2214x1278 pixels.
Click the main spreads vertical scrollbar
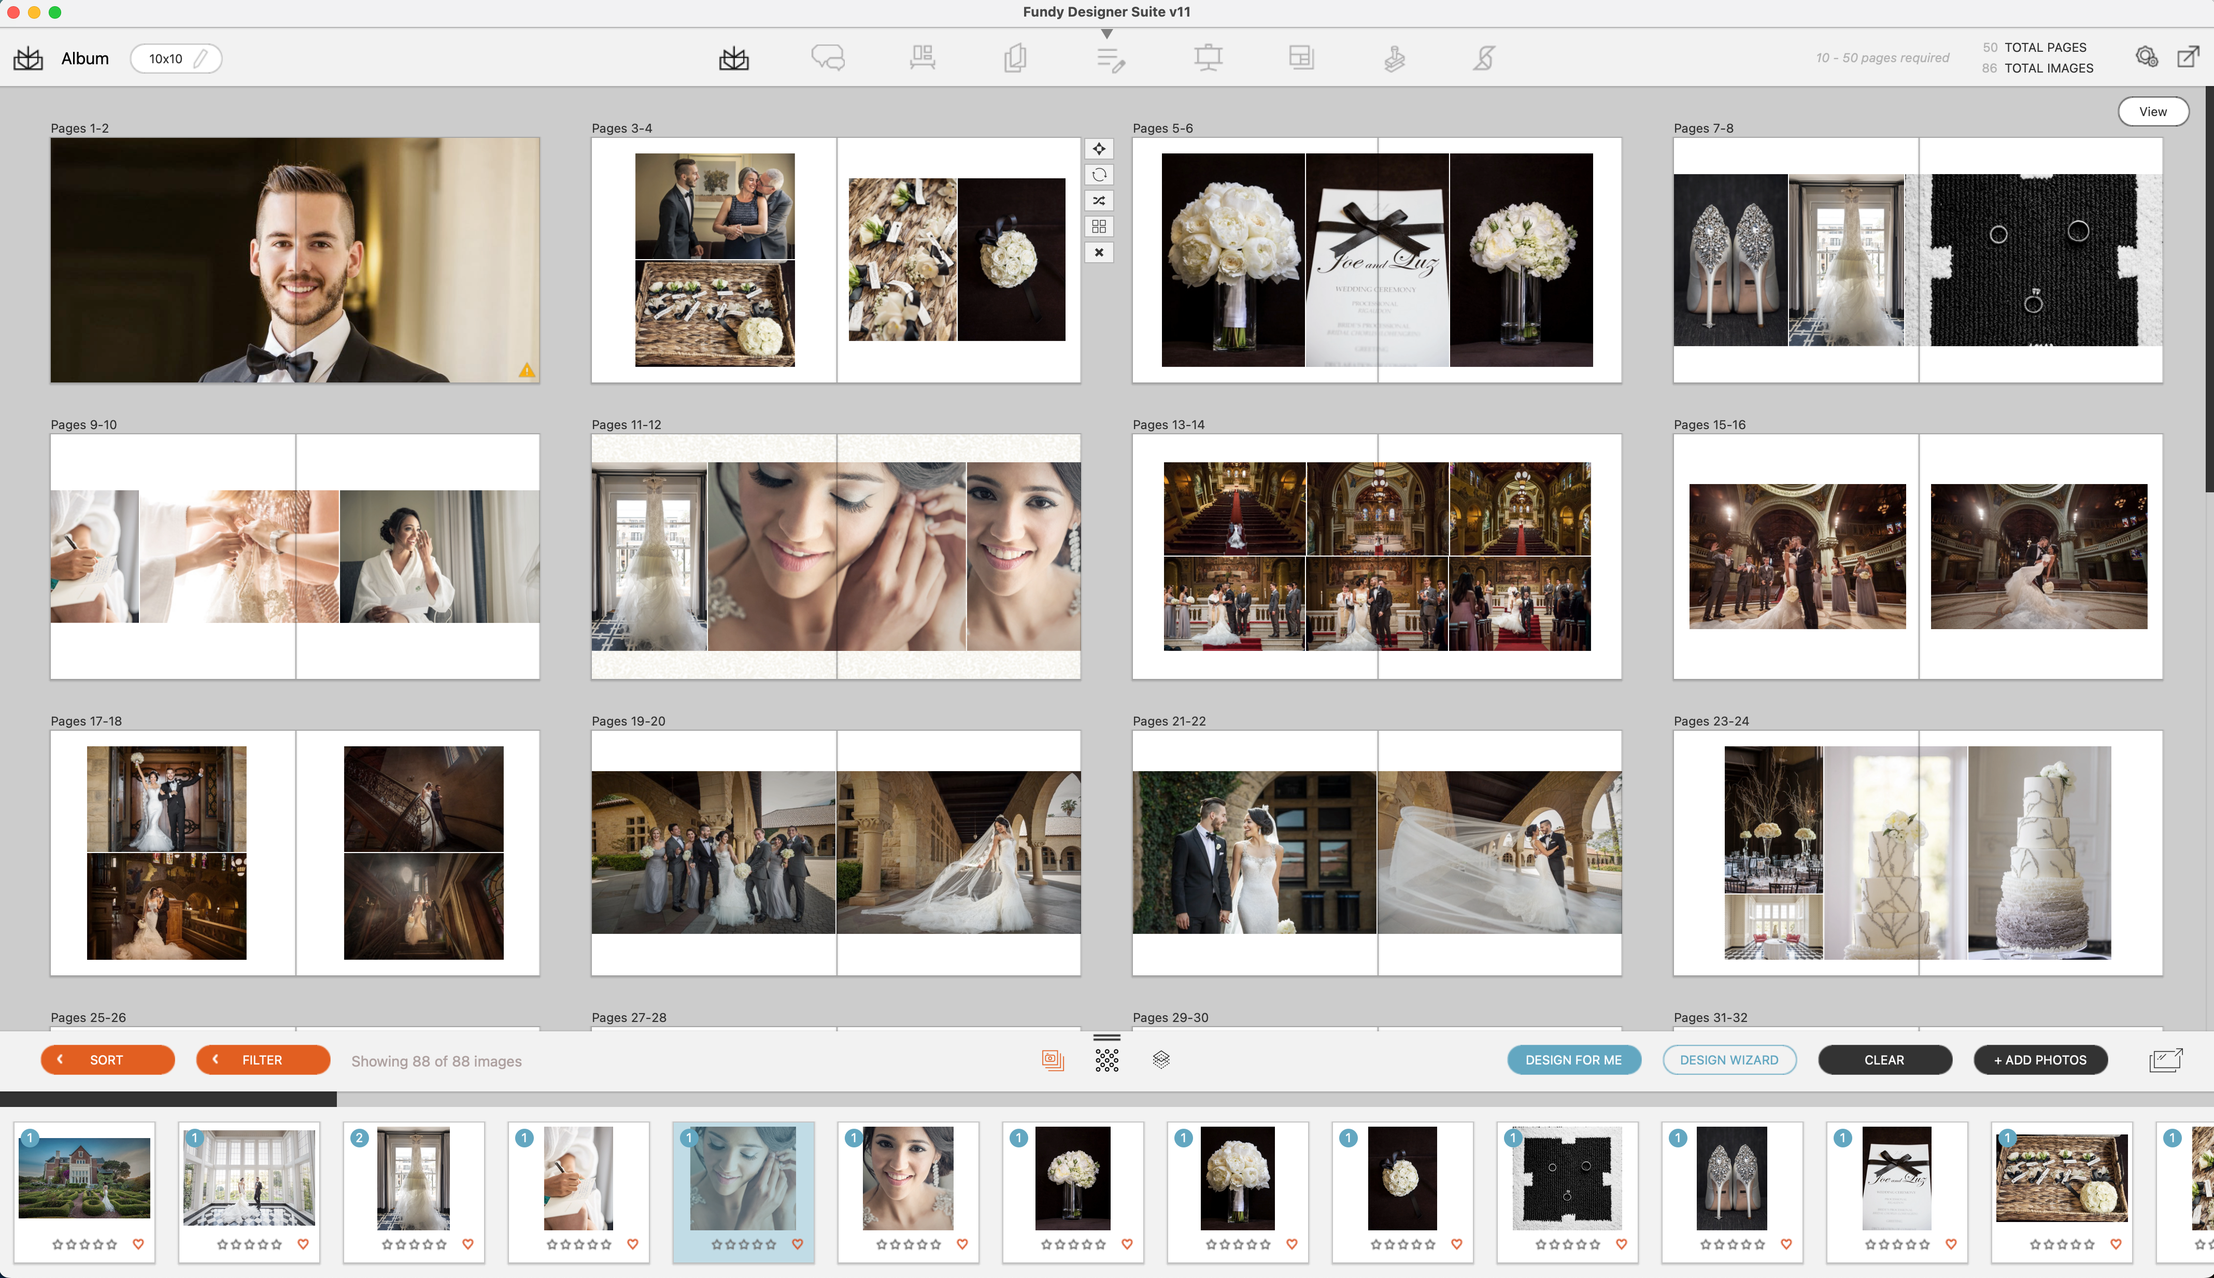pos(2209,290)
